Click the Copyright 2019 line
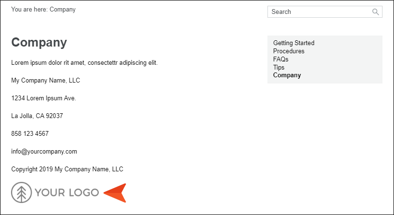The image size is (394, 215). coord(67,169)
